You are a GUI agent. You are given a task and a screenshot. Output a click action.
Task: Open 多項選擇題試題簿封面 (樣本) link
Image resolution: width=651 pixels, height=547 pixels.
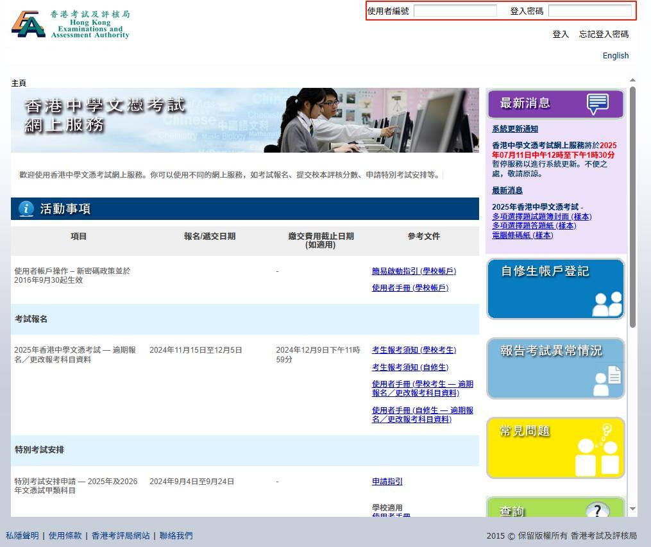[x=541, y=217]
